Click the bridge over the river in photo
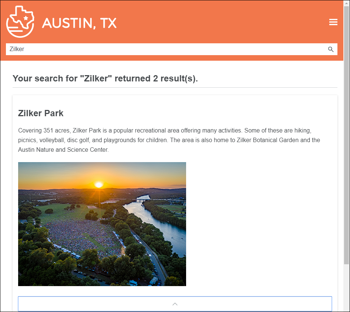The image size is (350, 312). click(x=142, y=200)
